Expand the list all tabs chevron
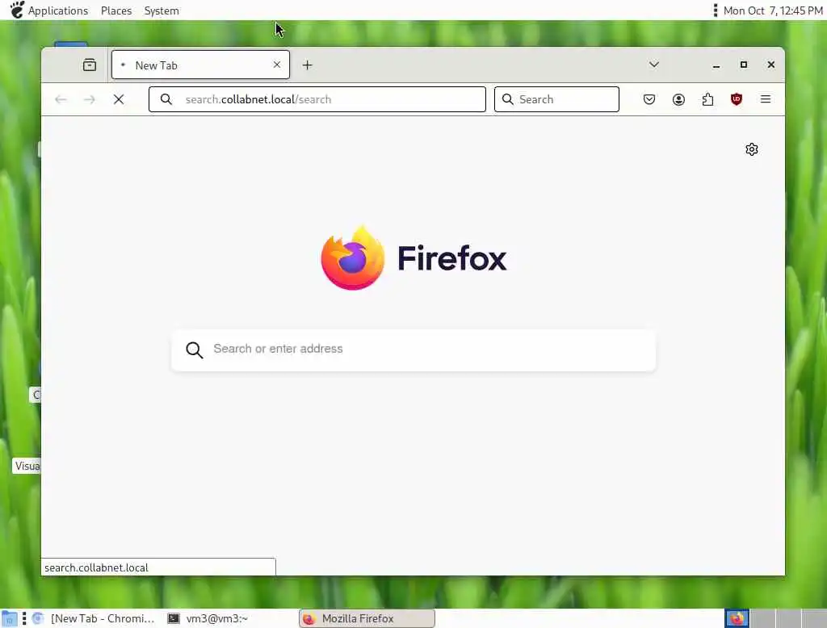The width and height of the screenshot is (827, 628). pos(654,65)
